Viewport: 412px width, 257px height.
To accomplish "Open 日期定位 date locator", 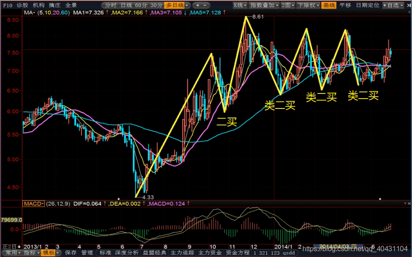I will [x=367, y=5].
